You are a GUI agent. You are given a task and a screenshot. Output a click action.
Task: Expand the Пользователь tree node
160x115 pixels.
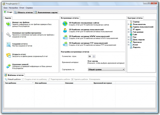129,24
